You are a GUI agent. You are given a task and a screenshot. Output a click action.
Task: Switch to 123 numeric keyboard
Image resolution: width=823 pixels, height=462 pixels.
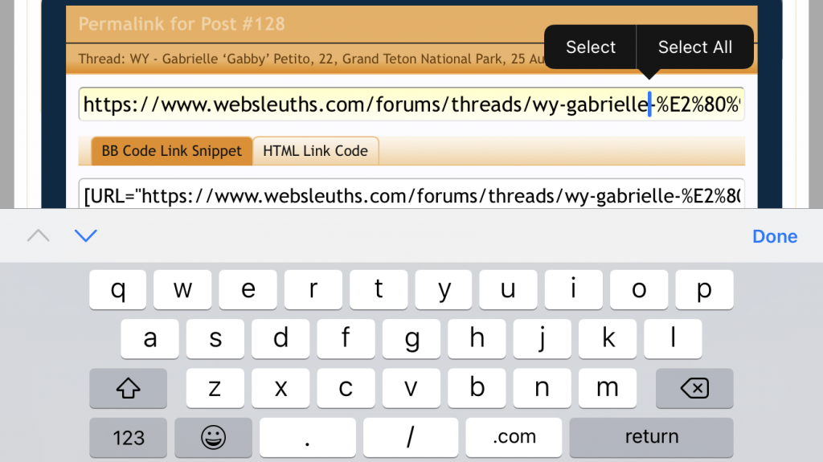pyautogui.click(x=129, y=437)
